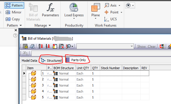Click the BOM Structure column header
Viewport: 171px width, 104px height.
click(64, 68)
